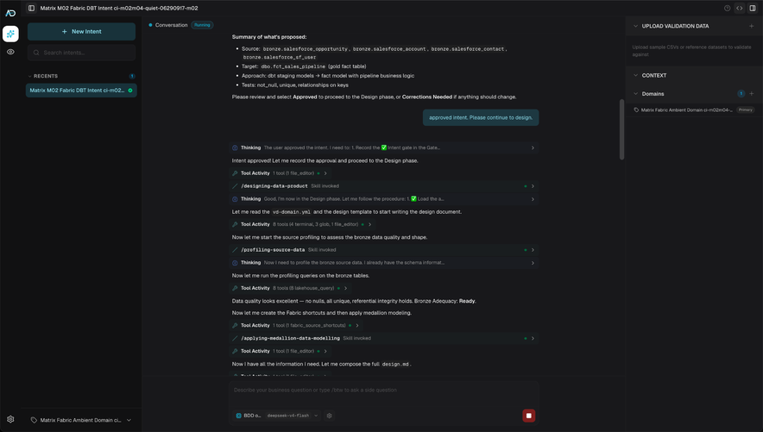Click the Recents count badge
Viewport: 763px width, 432px height.
(x=132, y=76)
